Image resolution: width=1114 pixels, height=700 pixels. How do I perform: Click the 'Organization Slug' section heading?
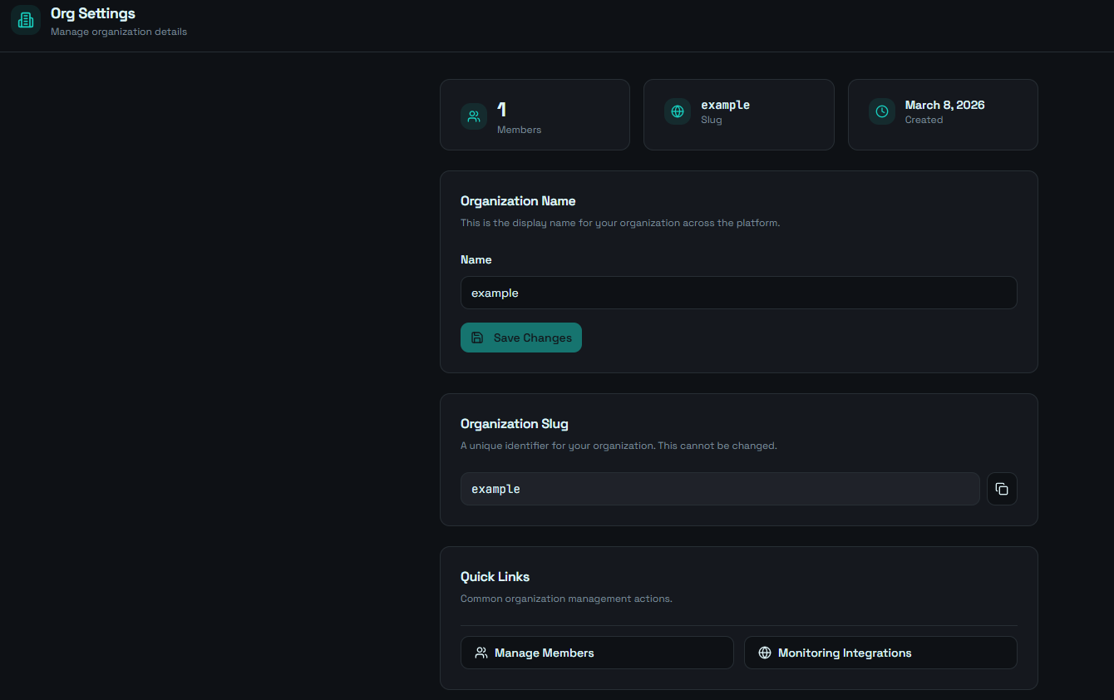515,424
